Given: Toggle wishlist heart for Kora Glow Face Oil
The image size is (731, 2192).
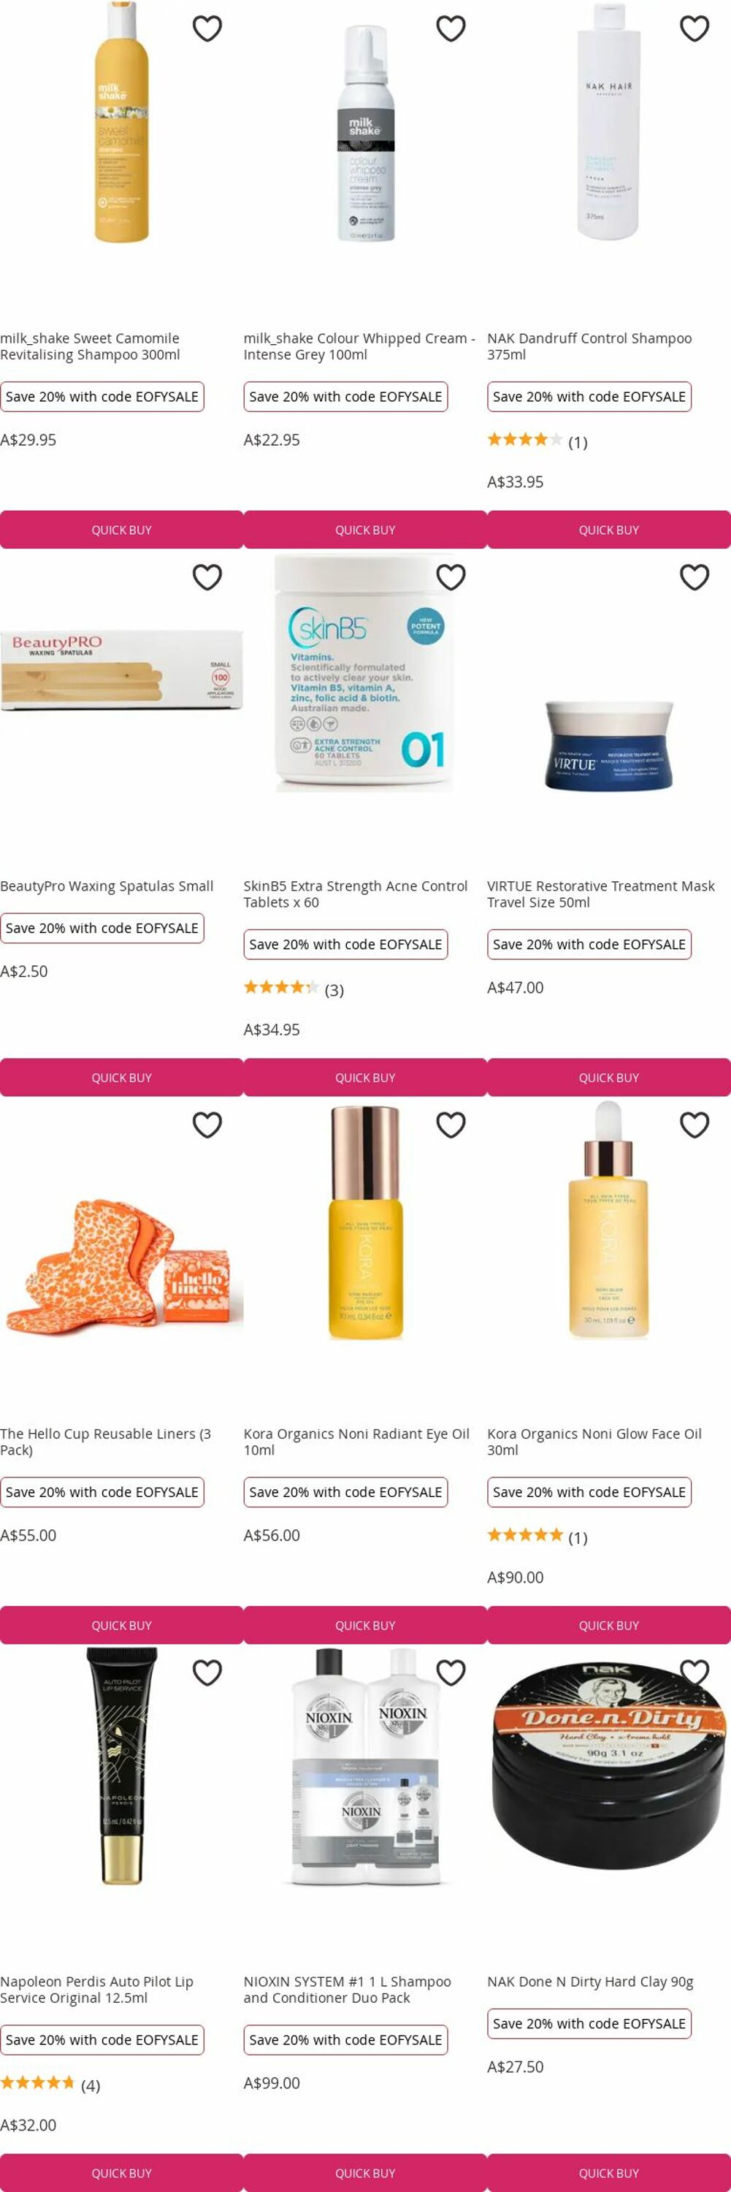Looking at the screenshot, I should pos(694,1125).
